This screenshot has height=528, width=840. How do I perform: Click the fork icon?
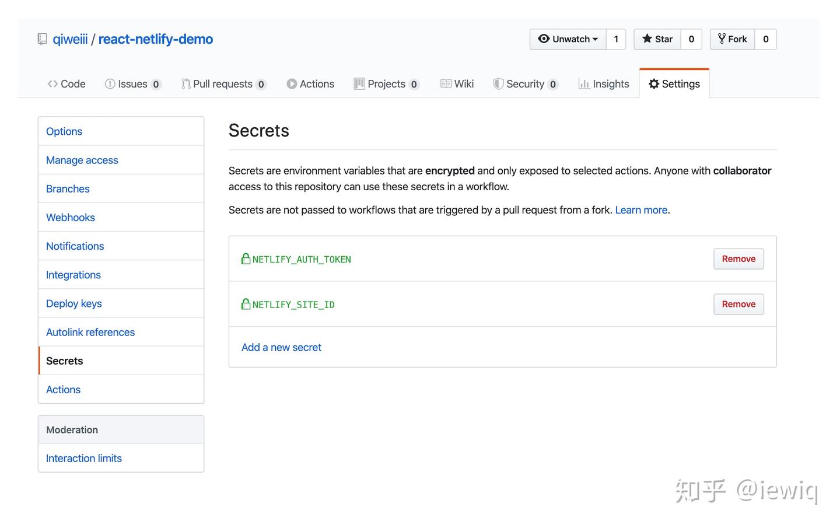[x=722, y=39]
